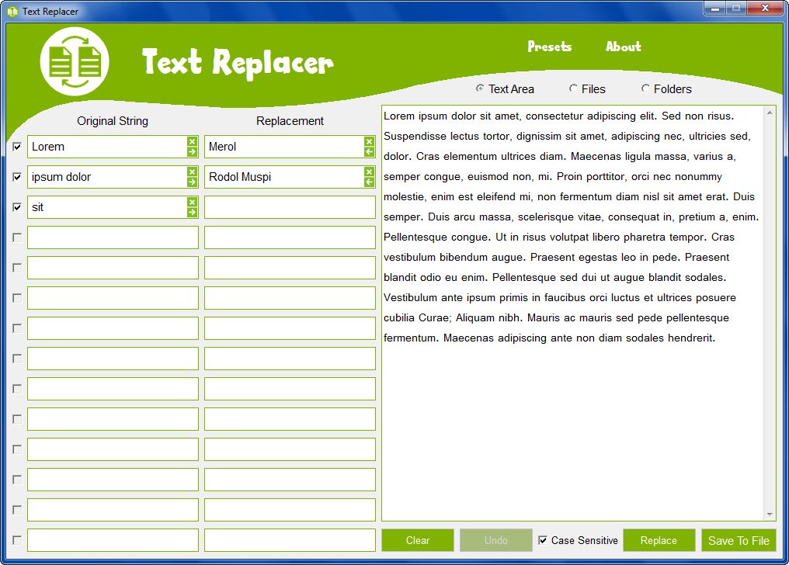Viewport: 789px width, 565px height.
Task: Select the Files radio button
Action: point(572,88)
